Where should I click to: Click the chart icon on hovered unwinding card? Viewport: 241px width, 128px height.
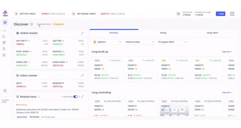point(167,110)
